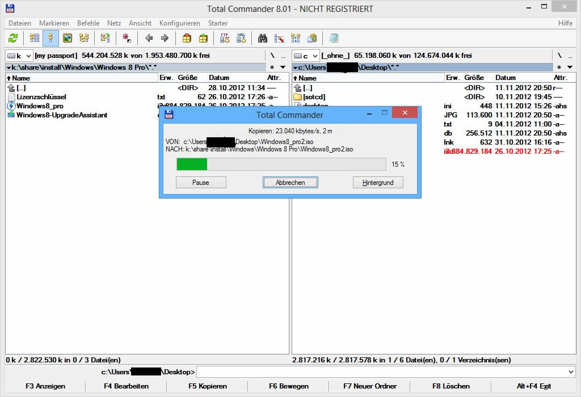Image resolution: width=581 pixels, height=397 pixels.
Task: Open file search with binoculars icon
Action: 263,38
